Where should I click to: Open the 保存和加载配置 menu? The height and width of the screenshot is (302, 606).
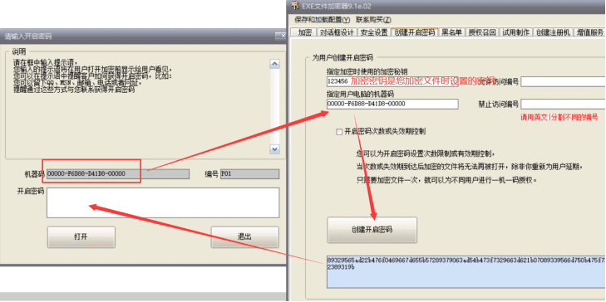(322, 20)
